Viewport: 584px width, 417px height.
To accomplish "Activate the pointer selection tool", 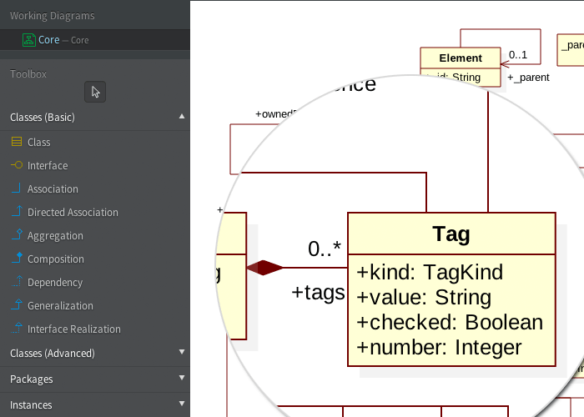I will [95, 92].
